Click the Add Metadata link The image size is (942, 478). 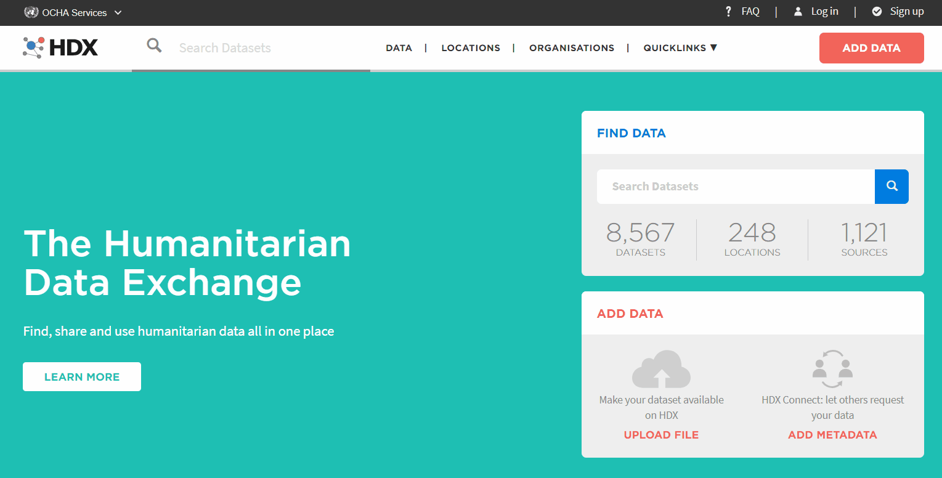click(832, 435)
